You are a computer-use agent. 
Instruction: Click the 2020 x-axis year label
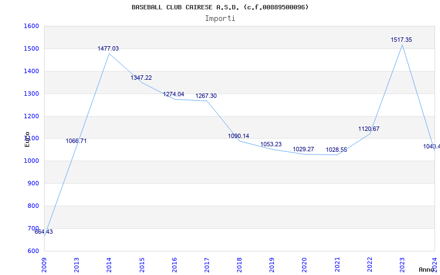(x=305, y=265)
